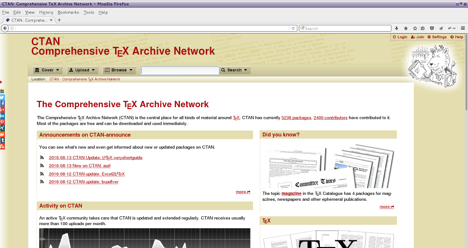Open the LaTeX-veryshortguide update announcement
468x248 pixels.
[96, 157]
